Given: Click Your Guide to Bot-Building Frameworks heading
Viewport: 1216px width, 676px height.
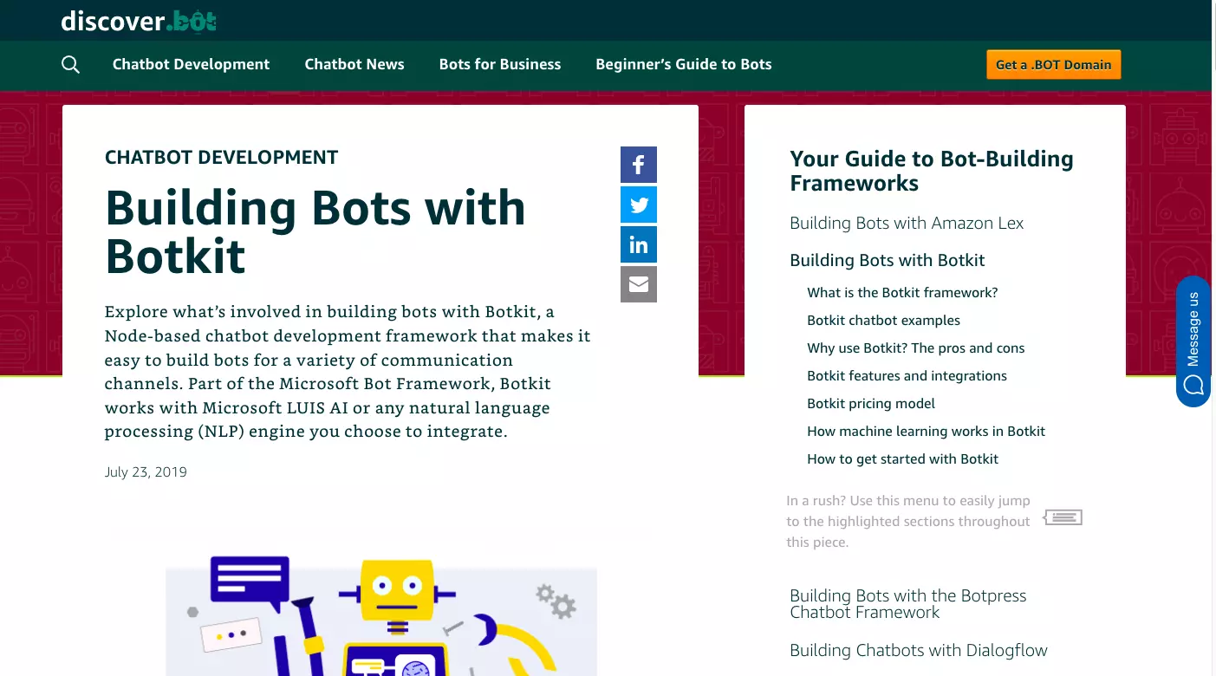Looking at the screenshot, I should pos(932,171).
